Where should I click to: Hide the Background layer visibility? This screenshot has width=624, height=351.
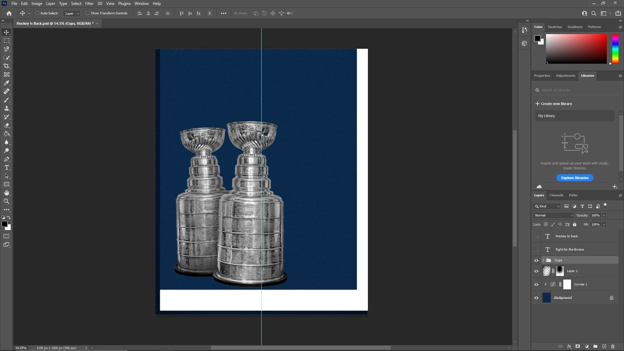[536, 298]
